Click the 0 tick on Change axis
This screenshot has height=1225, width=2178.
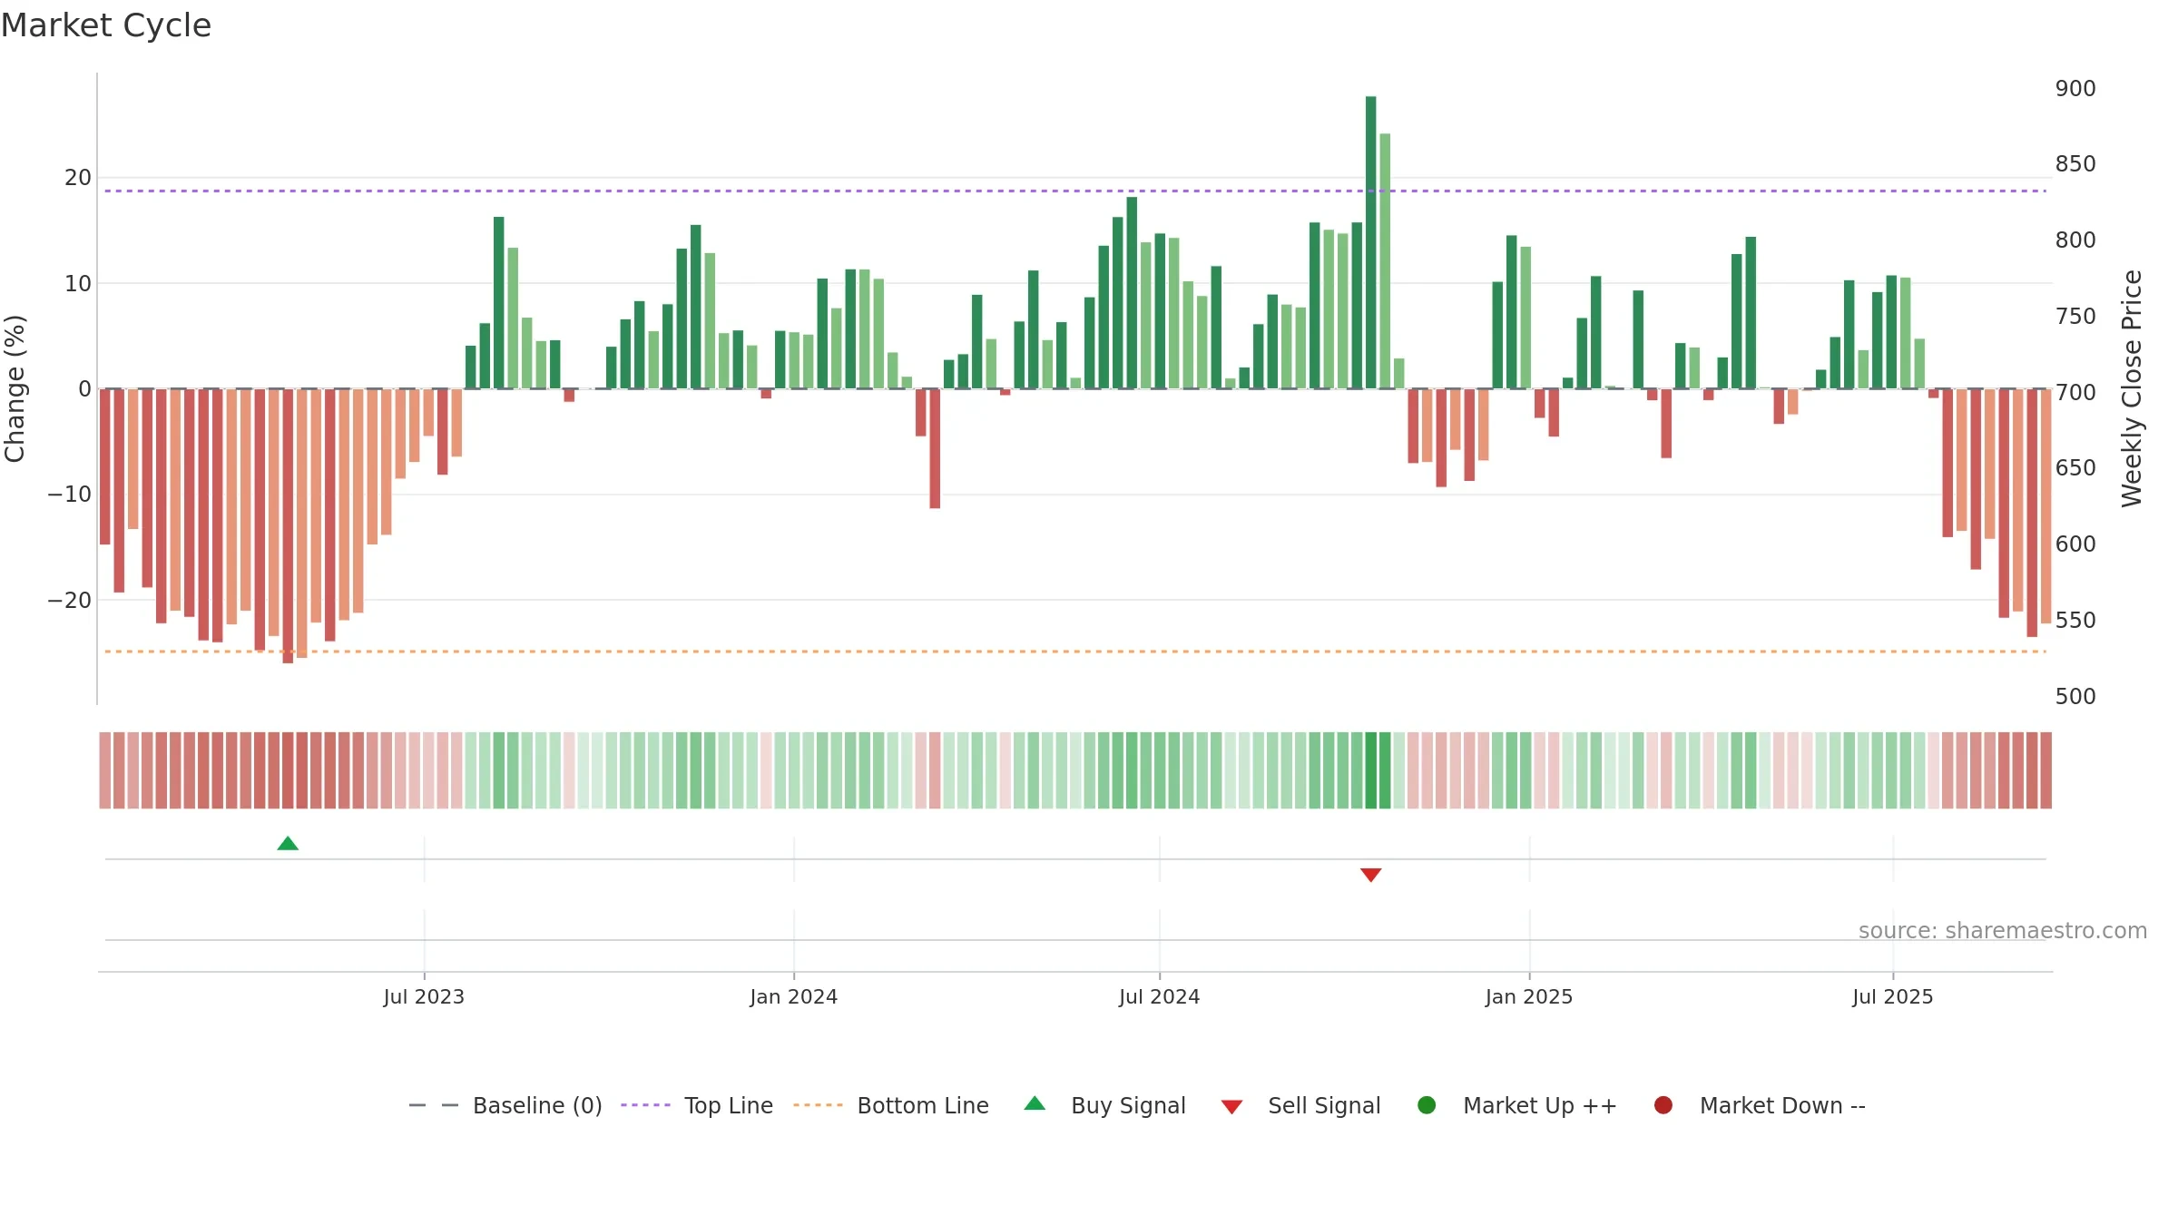(x=85, y=389)
